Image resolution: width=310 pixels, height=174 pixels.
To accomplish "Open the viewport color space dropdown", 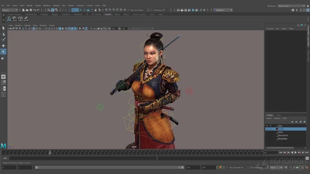I will coord(142,29).
